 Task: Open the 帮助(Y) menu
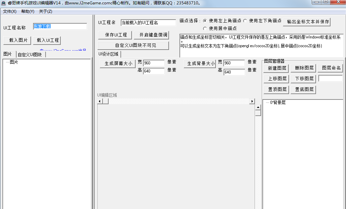click(x=28, y=11)
